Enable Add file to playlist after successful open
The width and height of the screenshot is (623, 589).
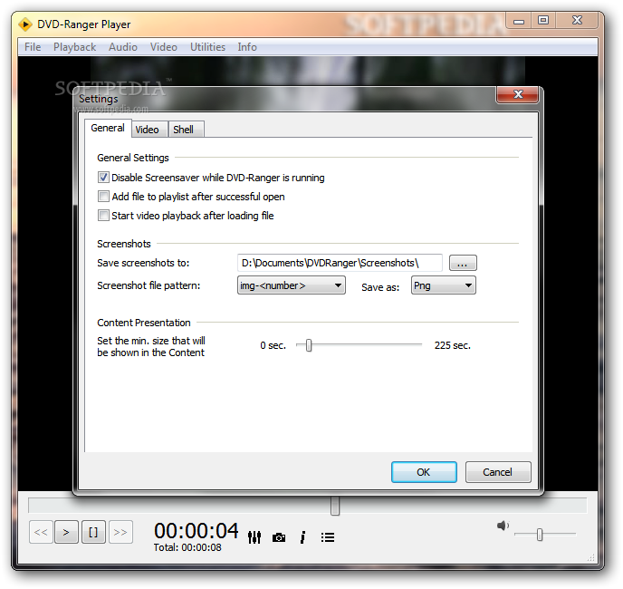point(103,197)
